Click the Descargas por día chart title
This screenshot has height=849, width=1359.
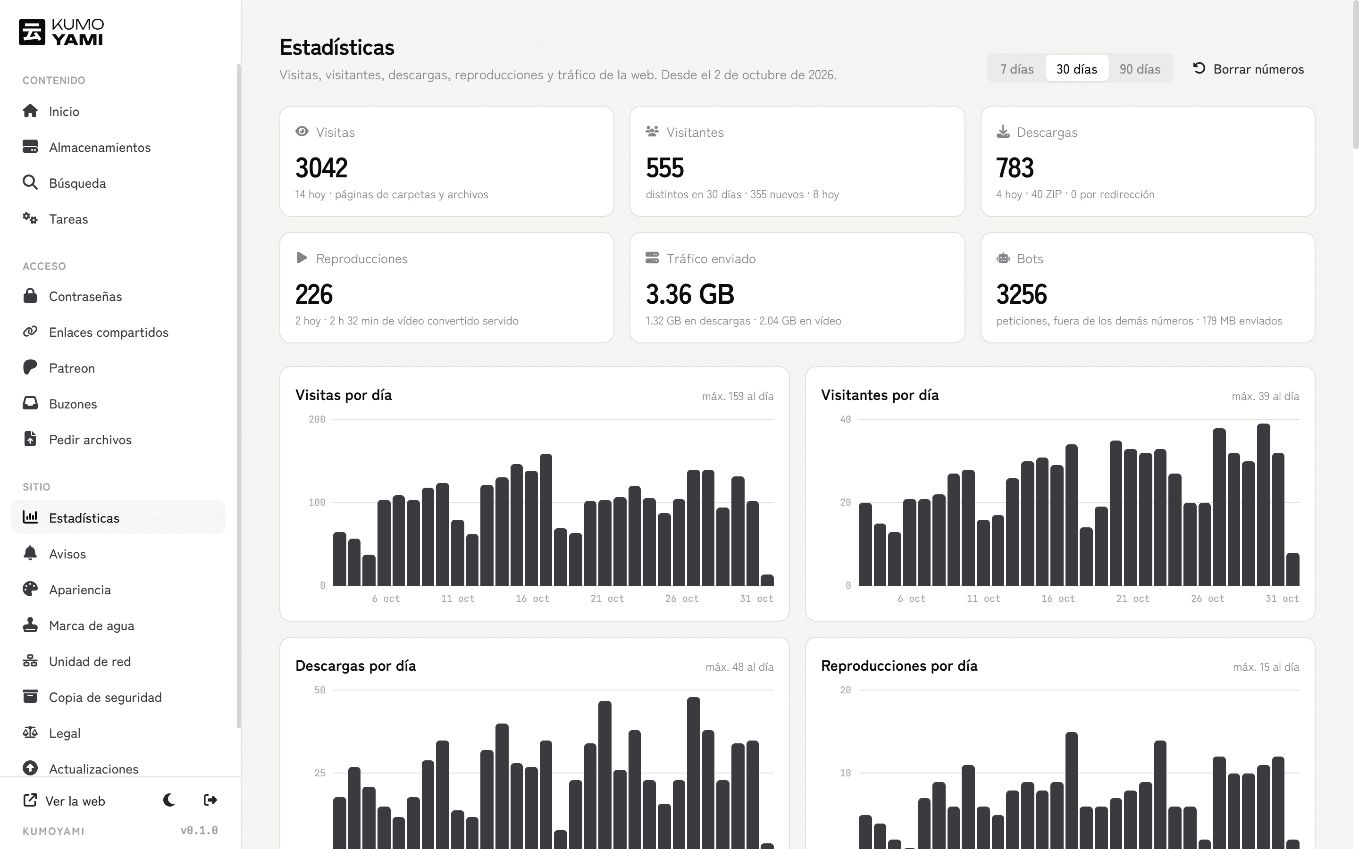click(355, 666)
